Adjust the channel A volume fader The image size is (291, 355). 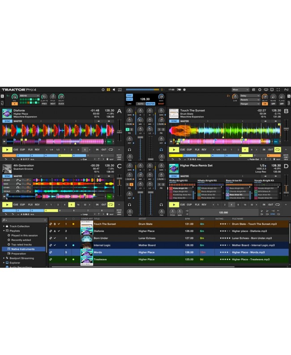(140, 137)
